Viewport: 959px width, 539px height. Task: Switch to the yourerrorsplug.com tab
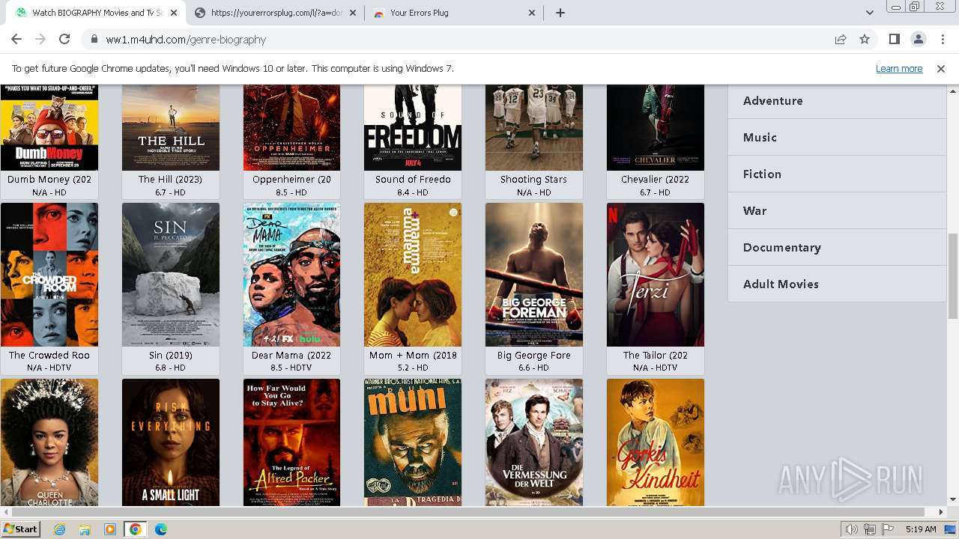(275, 13)
